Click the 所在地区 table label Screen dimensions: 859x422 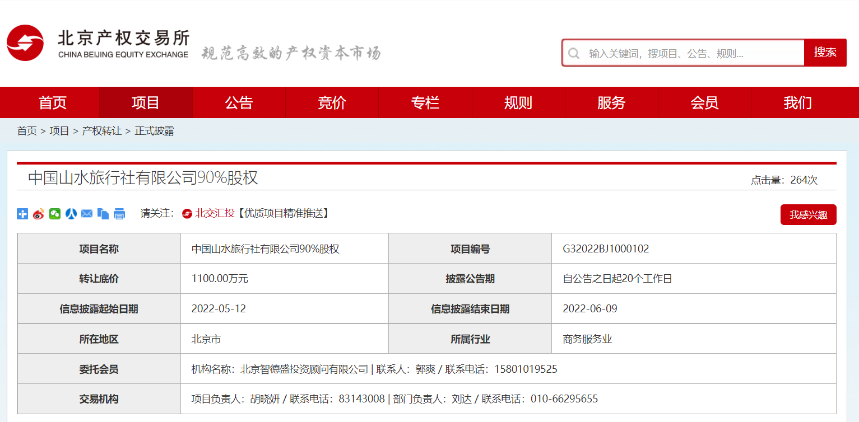(x=99, y=339)
